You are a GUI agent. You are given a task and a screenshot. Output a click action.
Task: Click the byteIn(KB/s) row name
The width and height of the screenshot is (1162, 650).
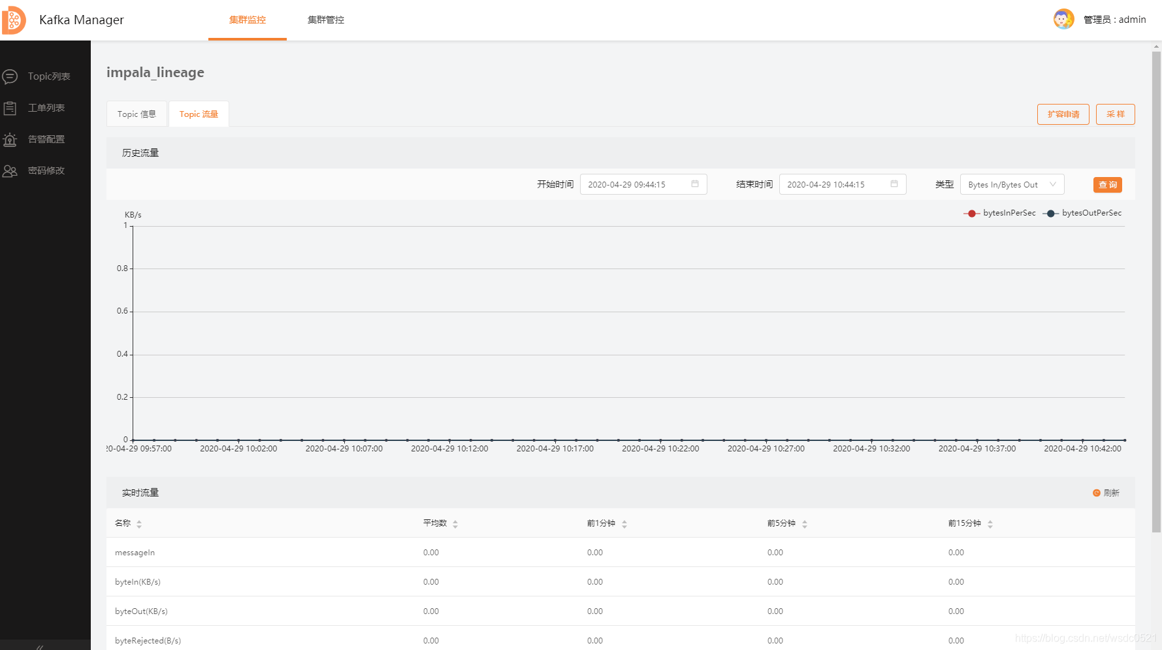(138, 582)
